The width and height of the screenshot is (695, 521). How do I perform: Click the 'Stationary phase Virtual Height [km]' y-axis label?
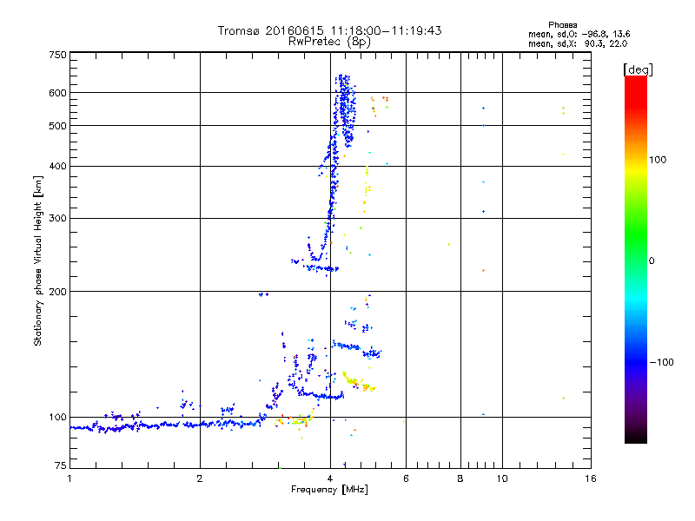pos(38,260)
